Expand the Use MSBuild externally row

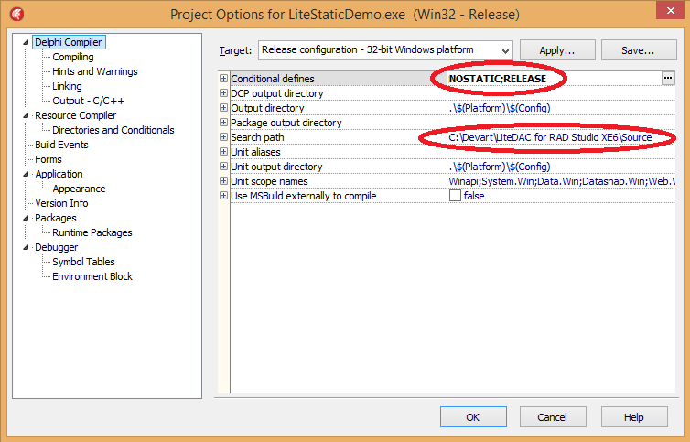(223, 196)
